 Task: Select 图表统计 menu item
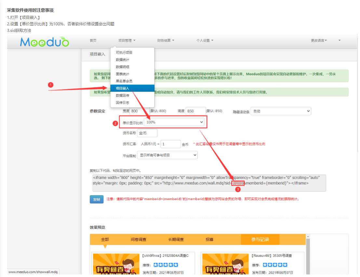coord(132,74)
